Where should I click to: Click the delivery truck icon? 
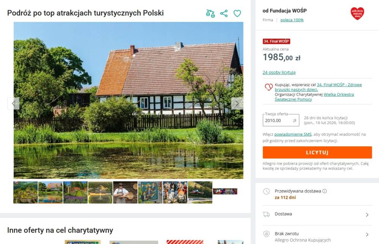tap(266, 214)
